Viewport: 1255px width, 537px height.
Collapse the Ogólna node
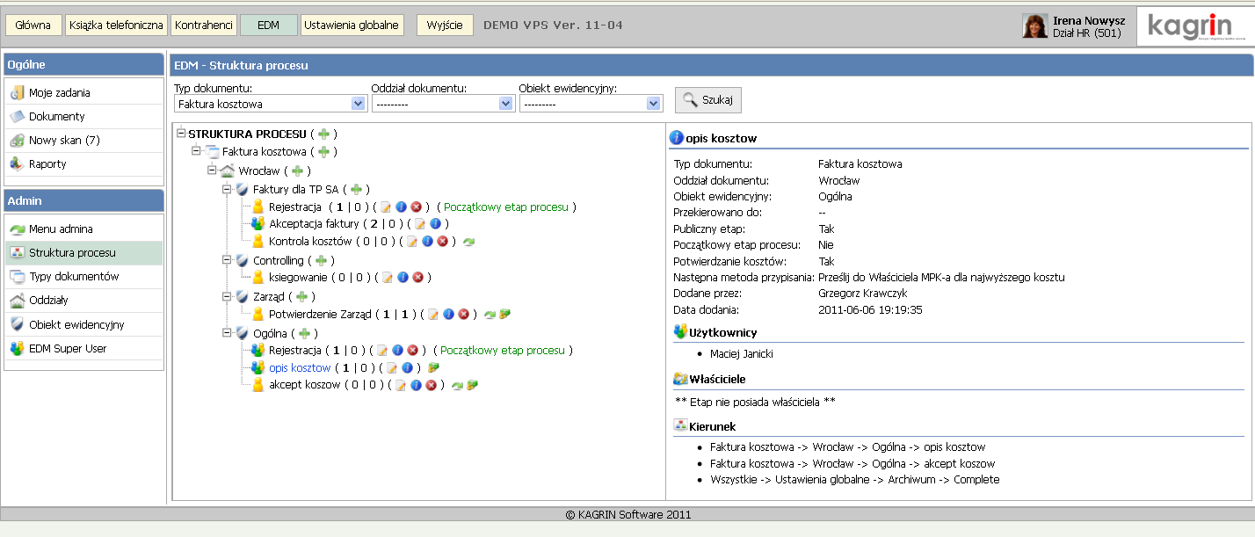tap(228, 332)
